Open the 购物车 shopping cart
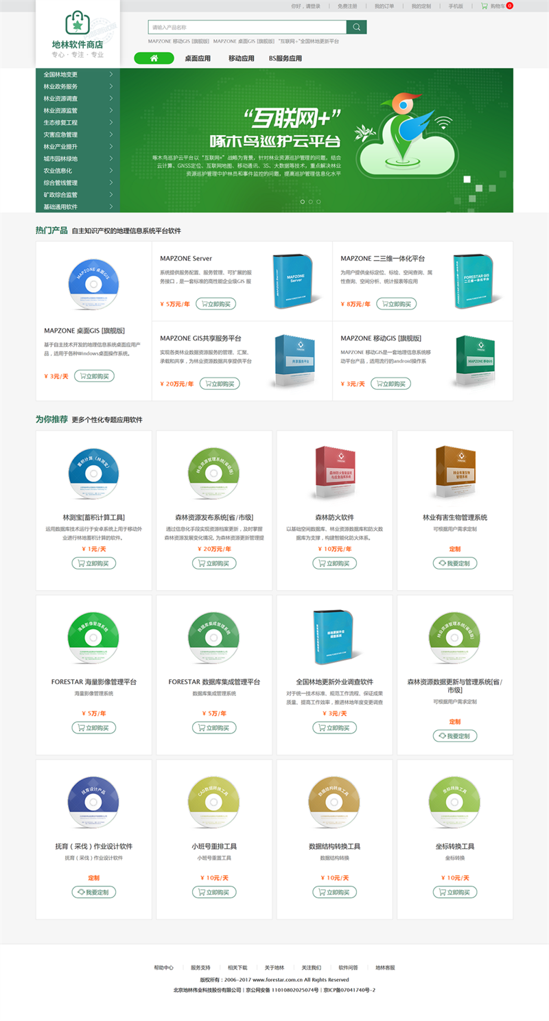 point(497,5)
